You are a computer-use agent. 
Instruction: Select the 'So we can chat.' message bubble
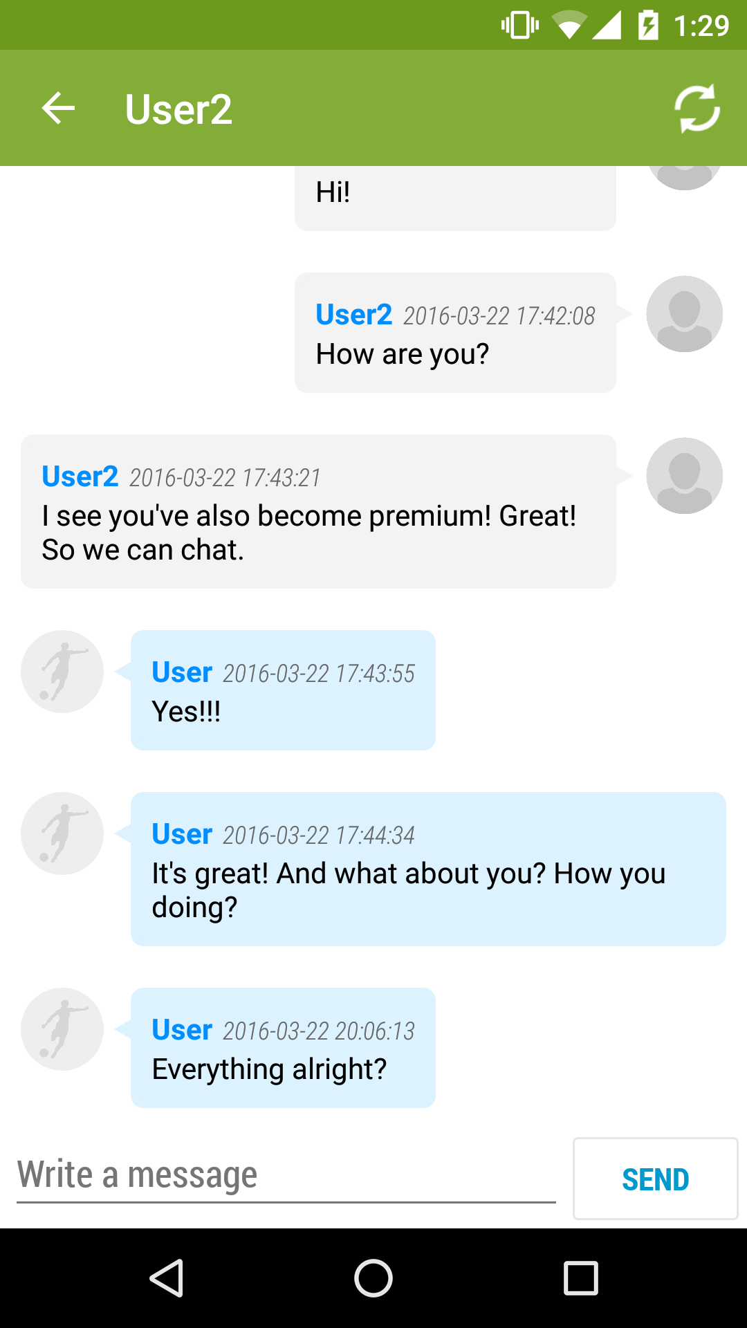(x=318, y=512)
